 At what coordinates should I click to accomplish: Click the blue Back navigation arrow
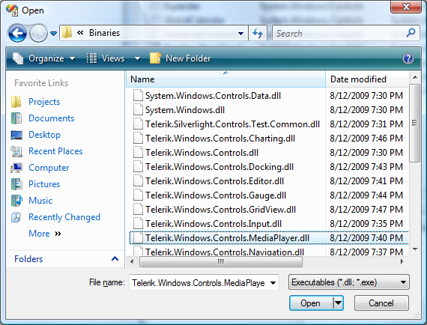[x=18, y=33]
